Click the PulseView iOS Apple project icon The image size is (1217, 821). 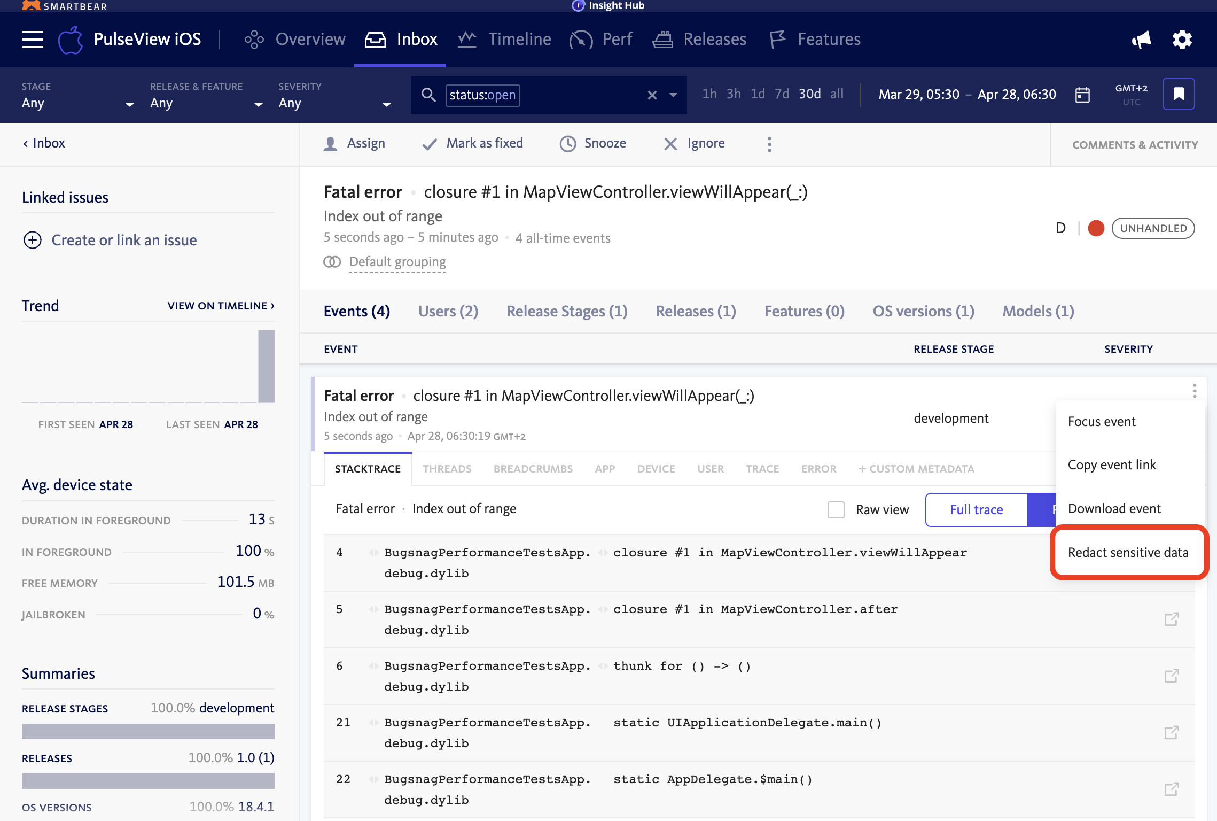pyautogui.click(x=71, y=40)
